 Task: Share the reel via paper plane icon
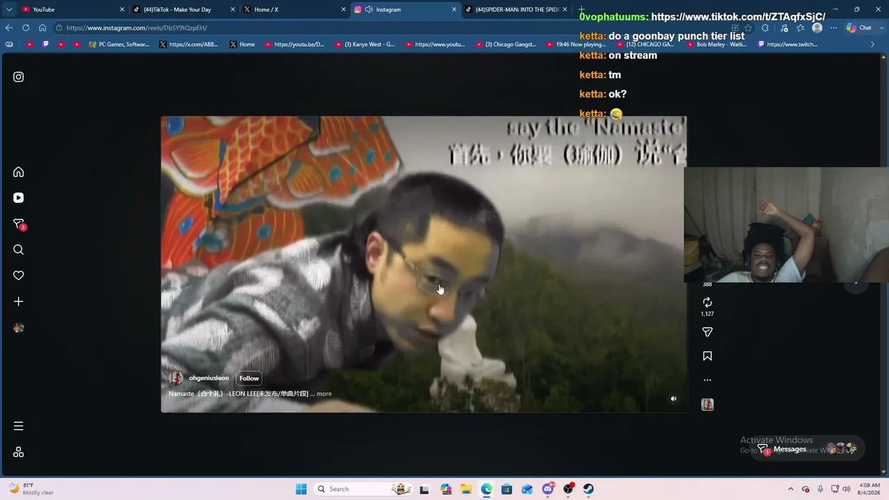pyautogui.click(x=707, y=332)
